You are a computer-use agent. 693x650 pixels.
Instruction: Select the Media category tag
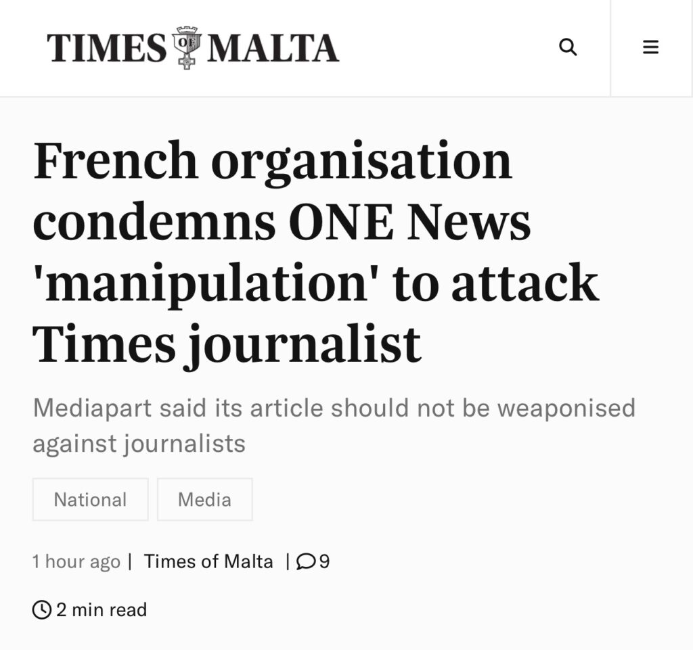click(x=204, y=499)
